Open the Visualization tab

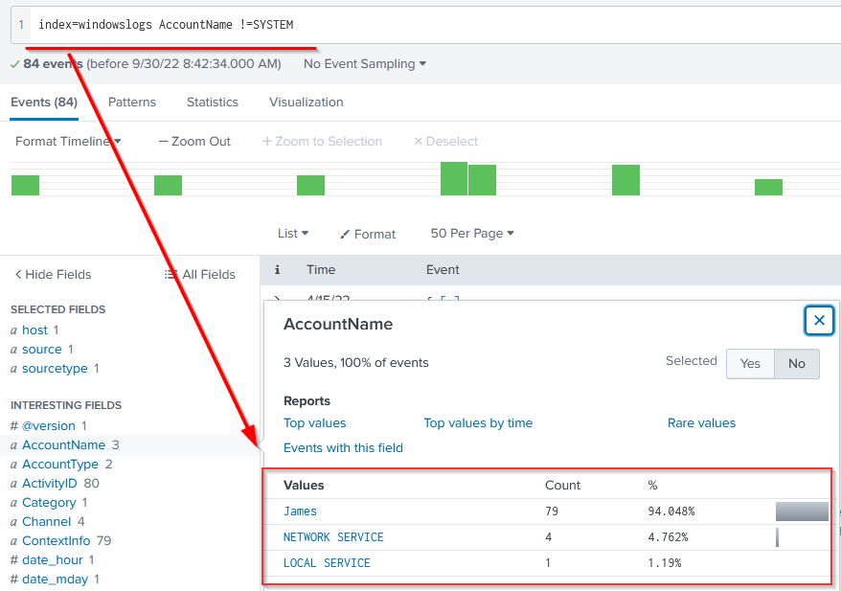click(306, 102)
